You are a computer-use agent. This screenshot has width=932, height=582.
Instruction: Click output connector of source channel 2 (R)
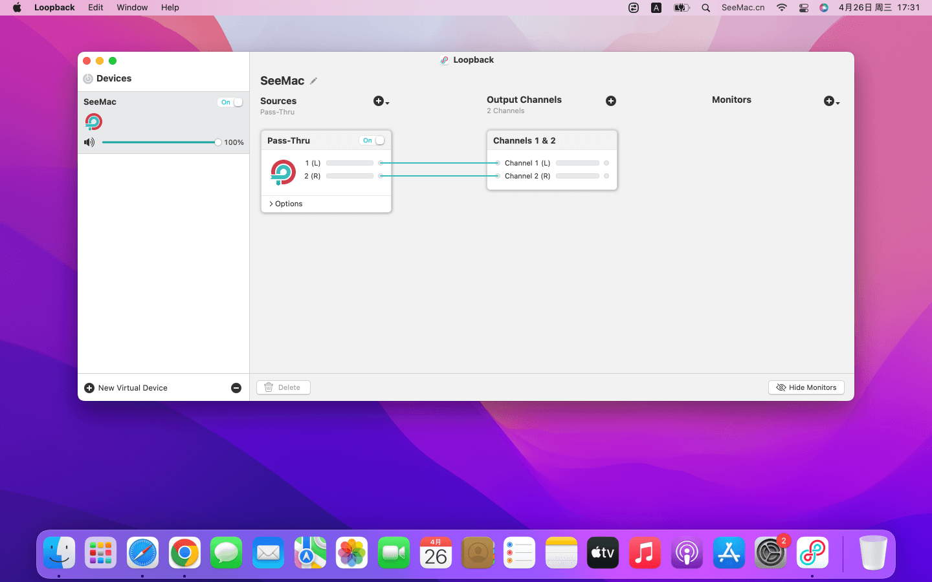point(381,176)
